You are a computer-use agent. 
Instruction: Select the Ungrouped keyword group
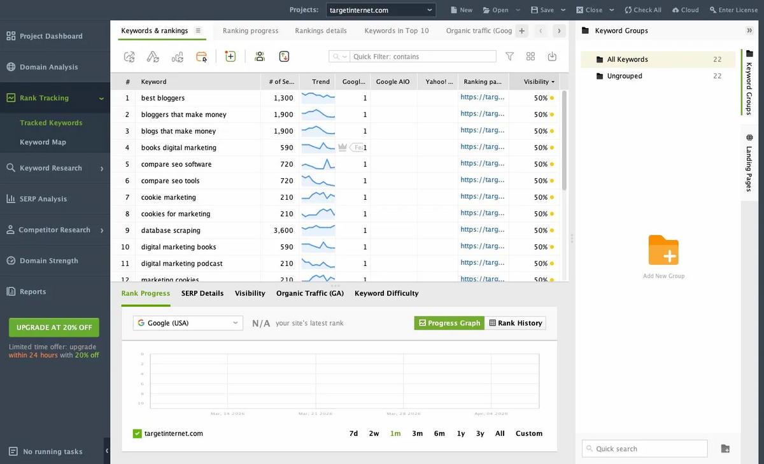pyautogui.click(x=658, y=76)
